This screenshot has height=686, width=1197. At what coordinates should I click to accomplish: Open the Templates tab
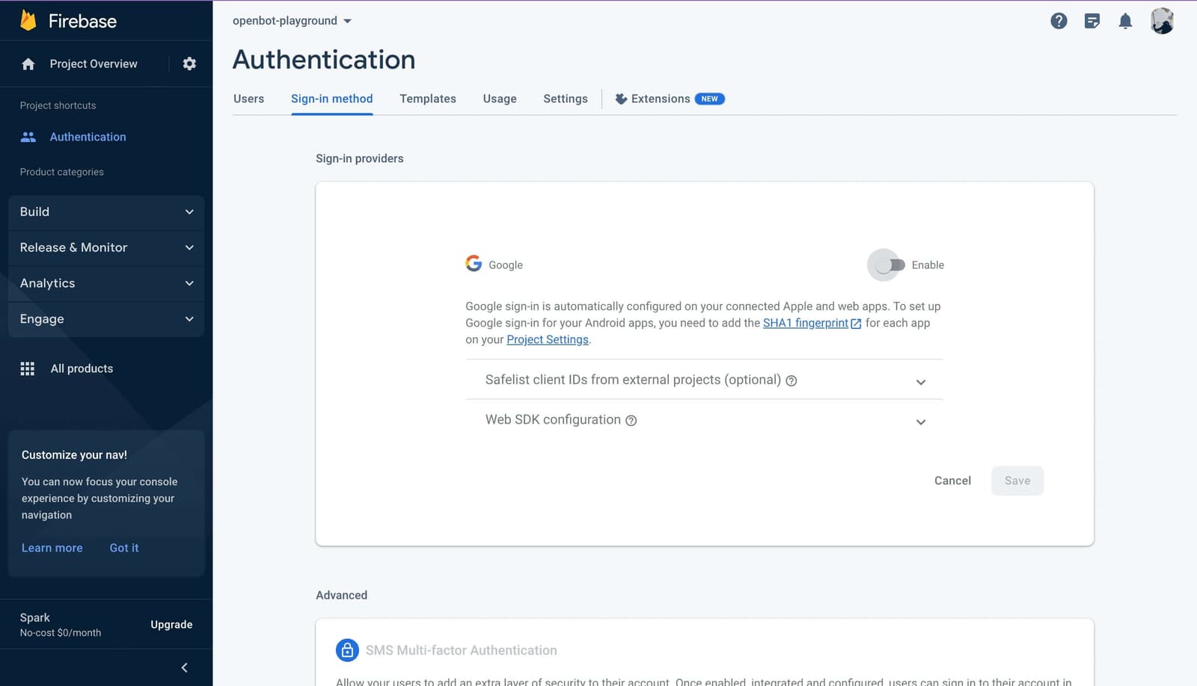click(x=428, y=99)
